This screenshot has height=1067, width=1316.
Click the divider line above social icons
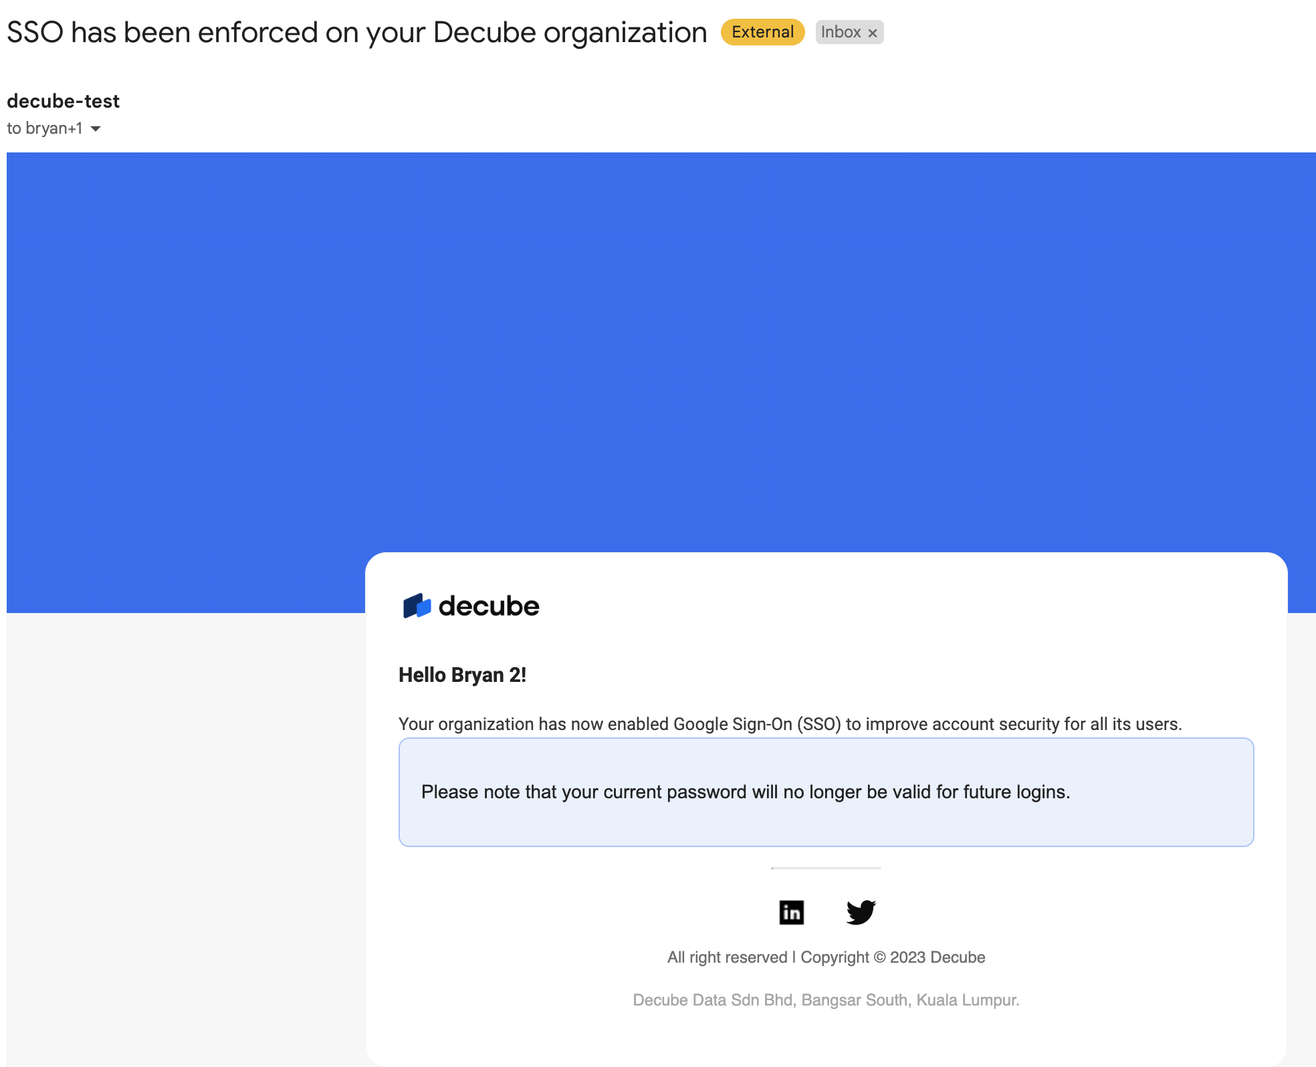[826, 868]
